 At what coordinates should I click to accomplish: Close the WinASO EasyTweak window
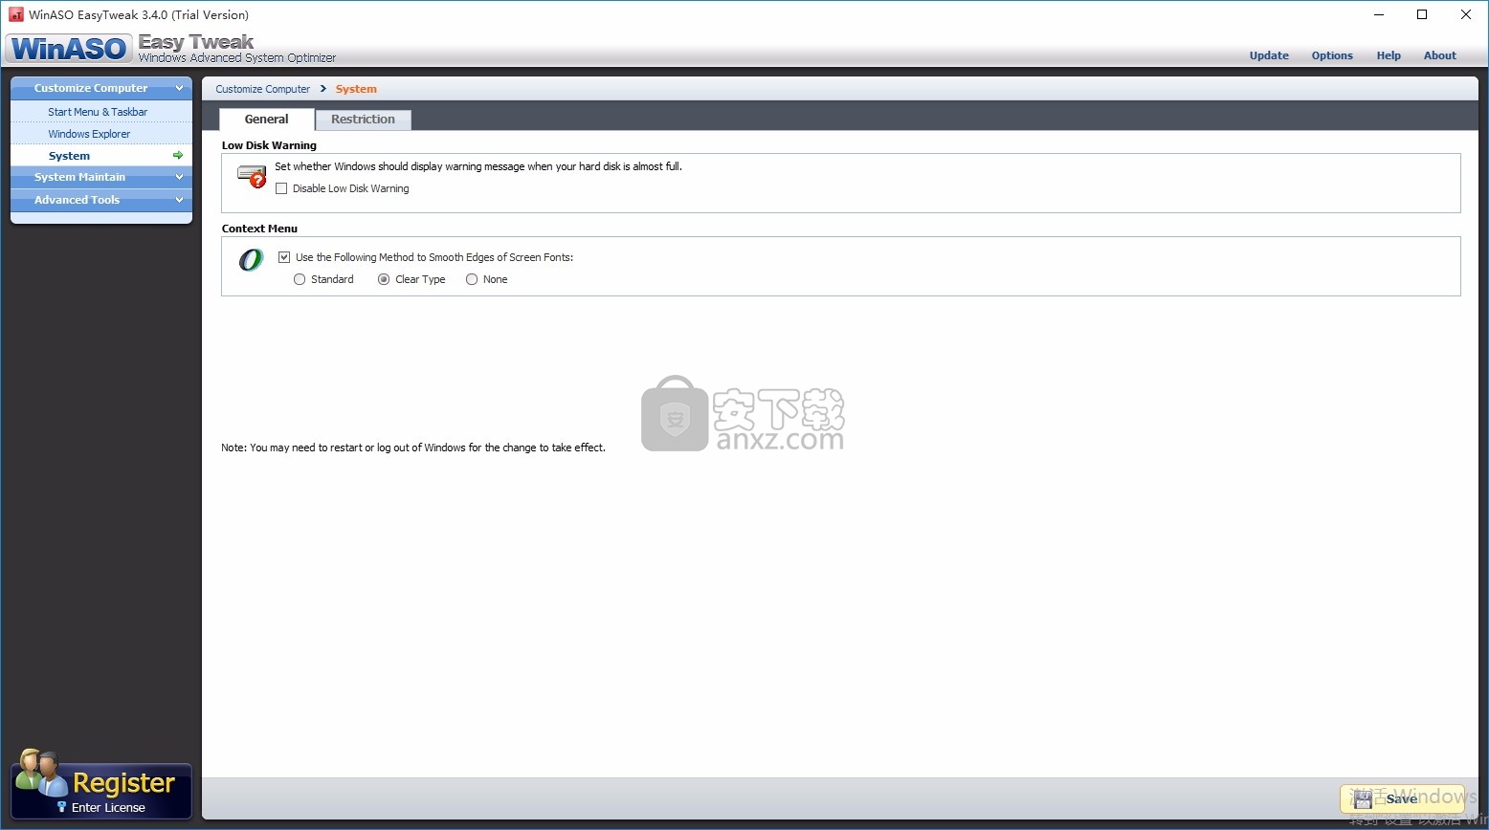(x=1466, y=14)
